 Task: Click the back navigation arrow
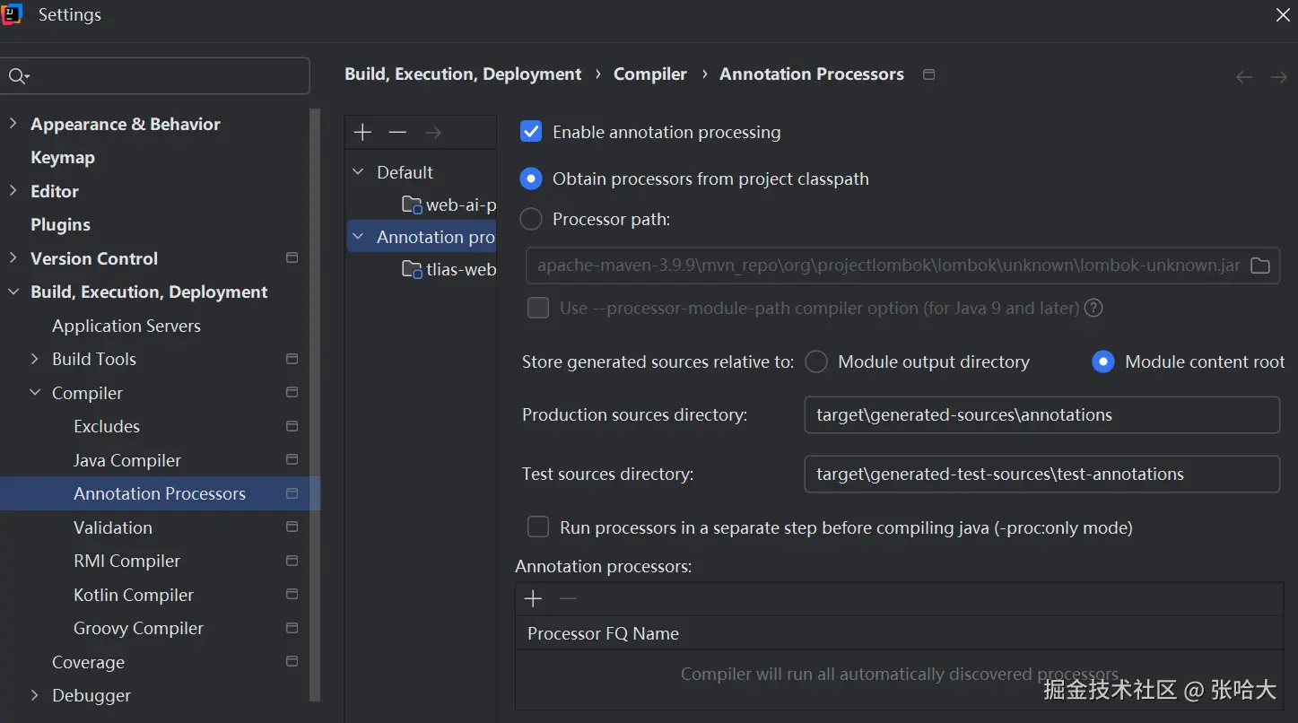(1244, 77)
